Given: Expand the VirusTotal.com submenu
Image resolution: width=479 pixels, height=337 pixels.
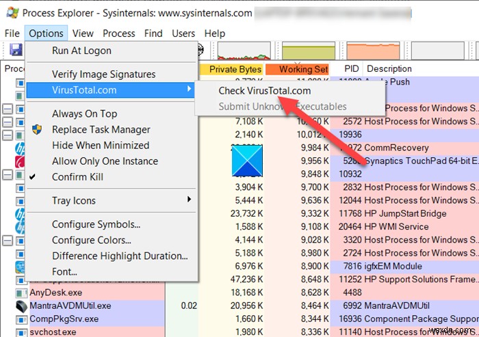Looking at the screenshot, I should tap(111, 90).
